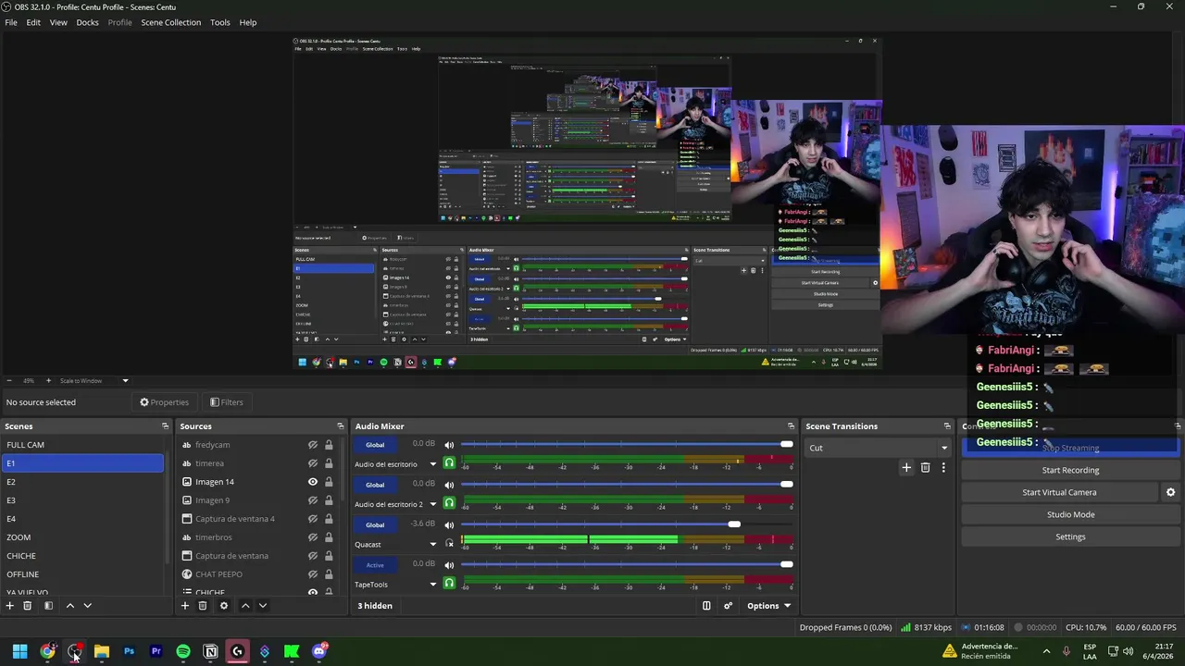Delete selected source with Sources trash icon
Image resolution: width=1185 pixels, height=666 pixels.
[203, 606]
